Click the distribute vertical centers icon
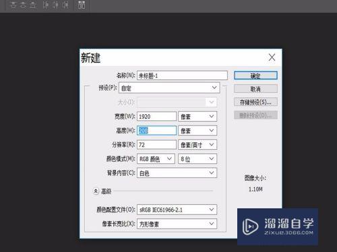 23,5
